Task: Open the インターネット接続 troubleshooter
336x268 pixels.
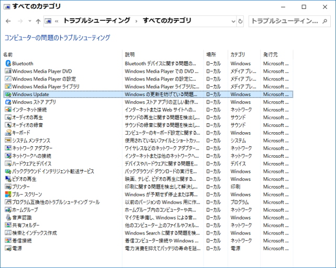Action: pyautogui.click(x=29, y=110)
